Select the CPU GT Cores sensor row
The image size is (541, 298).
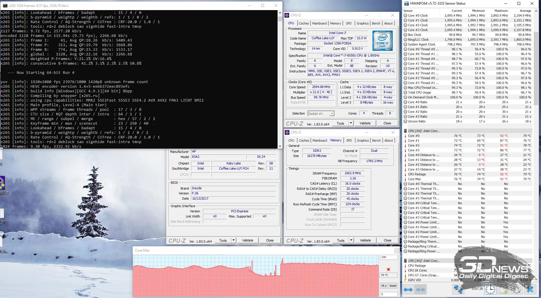467,275
